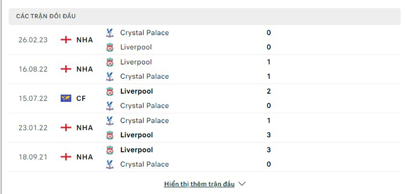The height and width of the screenshot is (194, 405).
Task: Click Liverpool crest in 18.09.21 match
Action: [110, 150]
